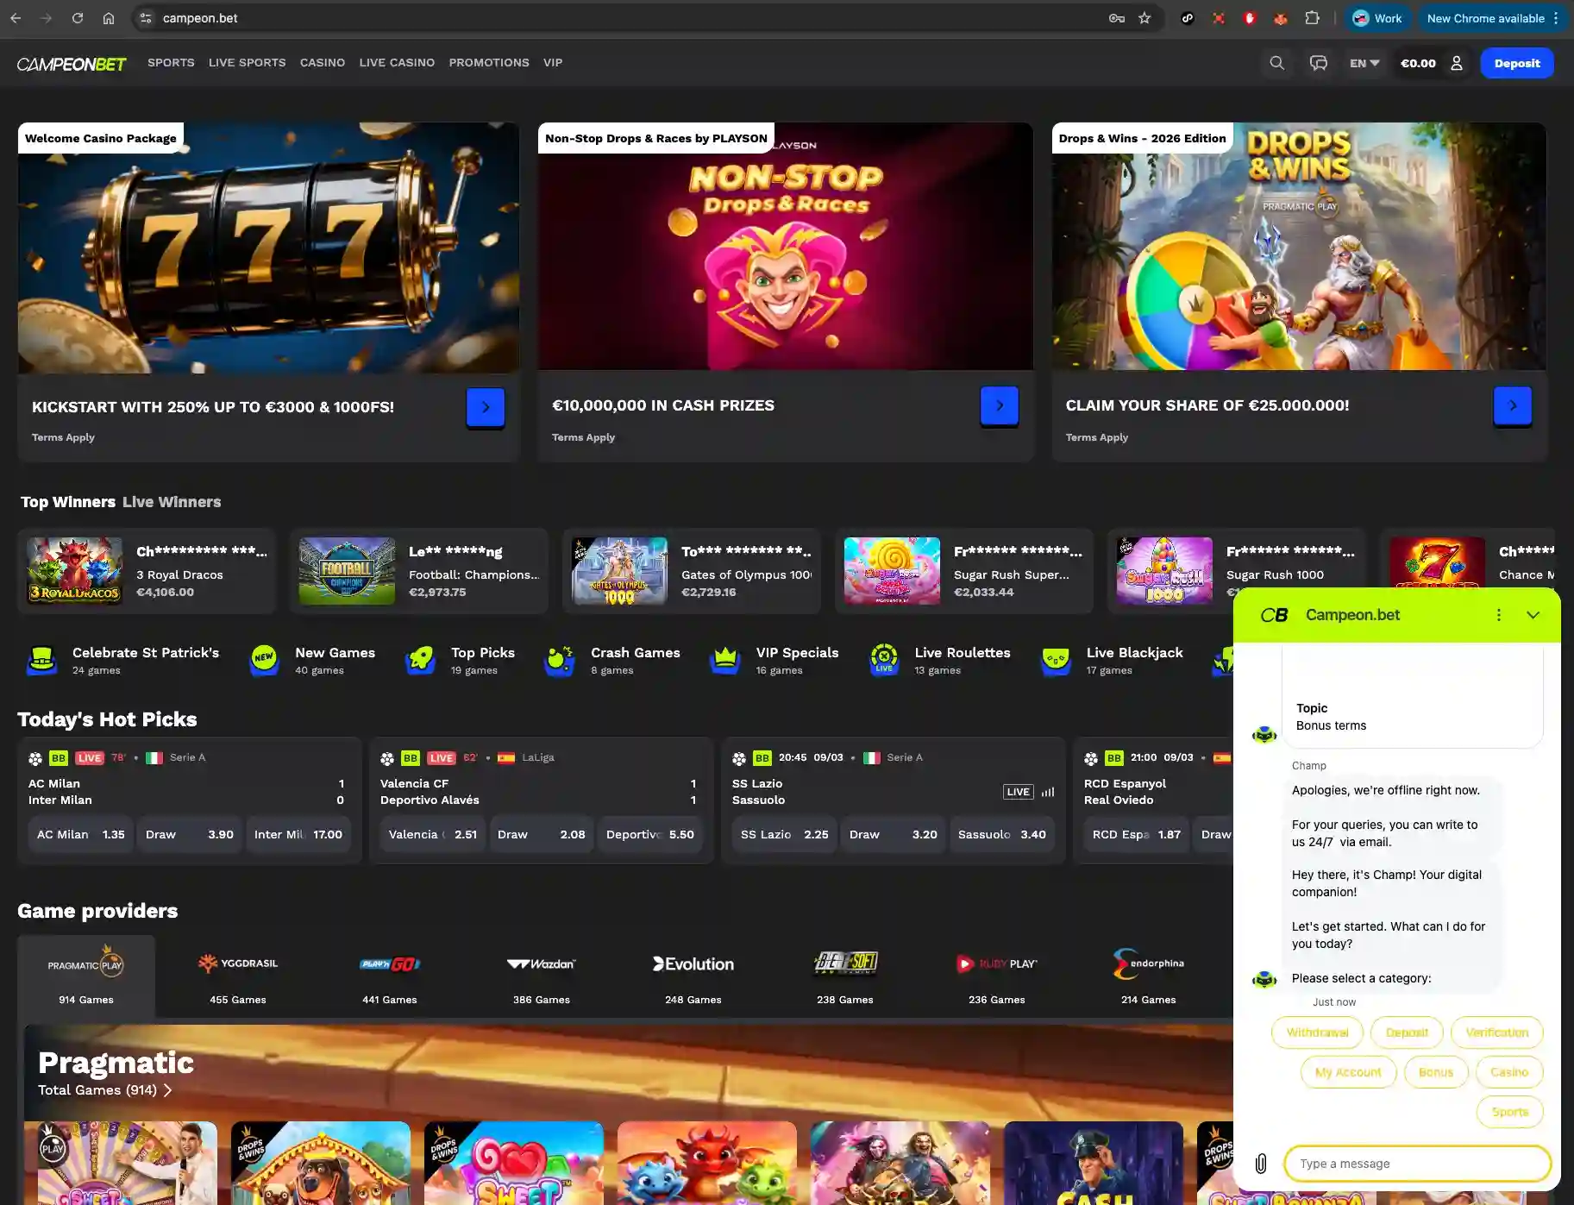Image resolution: width=1574 pixels, height=1205 pixels.
Task: Choose the Verification chat category
Action: (x=1497, y=1032)
